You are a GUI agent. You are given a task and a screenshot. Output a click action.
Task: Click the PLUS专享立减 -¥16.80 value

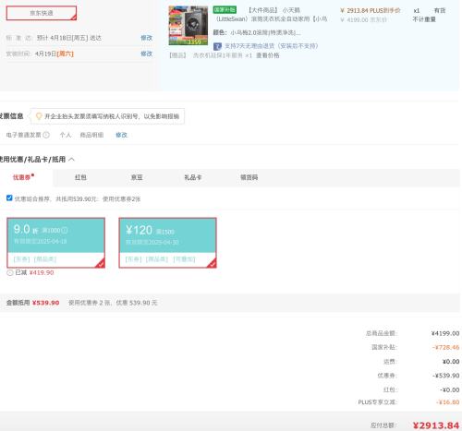447,402
